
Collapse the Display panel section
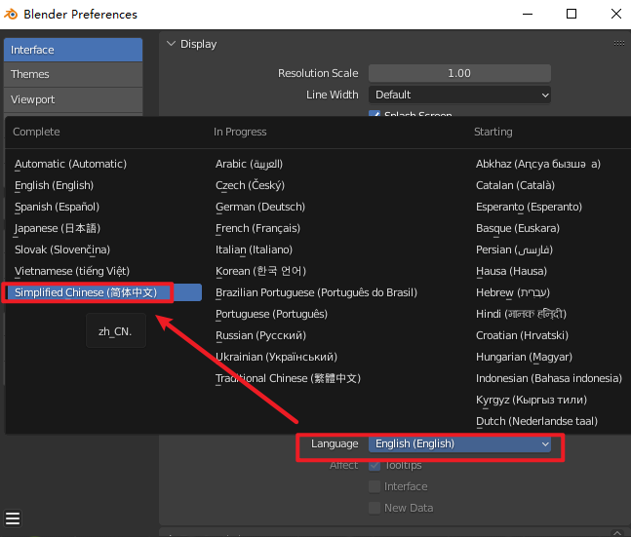[172, 44]
